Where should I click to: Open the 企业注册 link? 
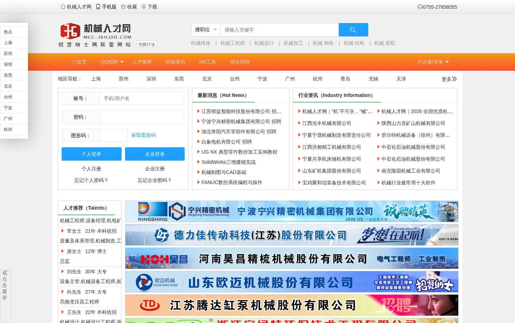[x=155, y=169]
